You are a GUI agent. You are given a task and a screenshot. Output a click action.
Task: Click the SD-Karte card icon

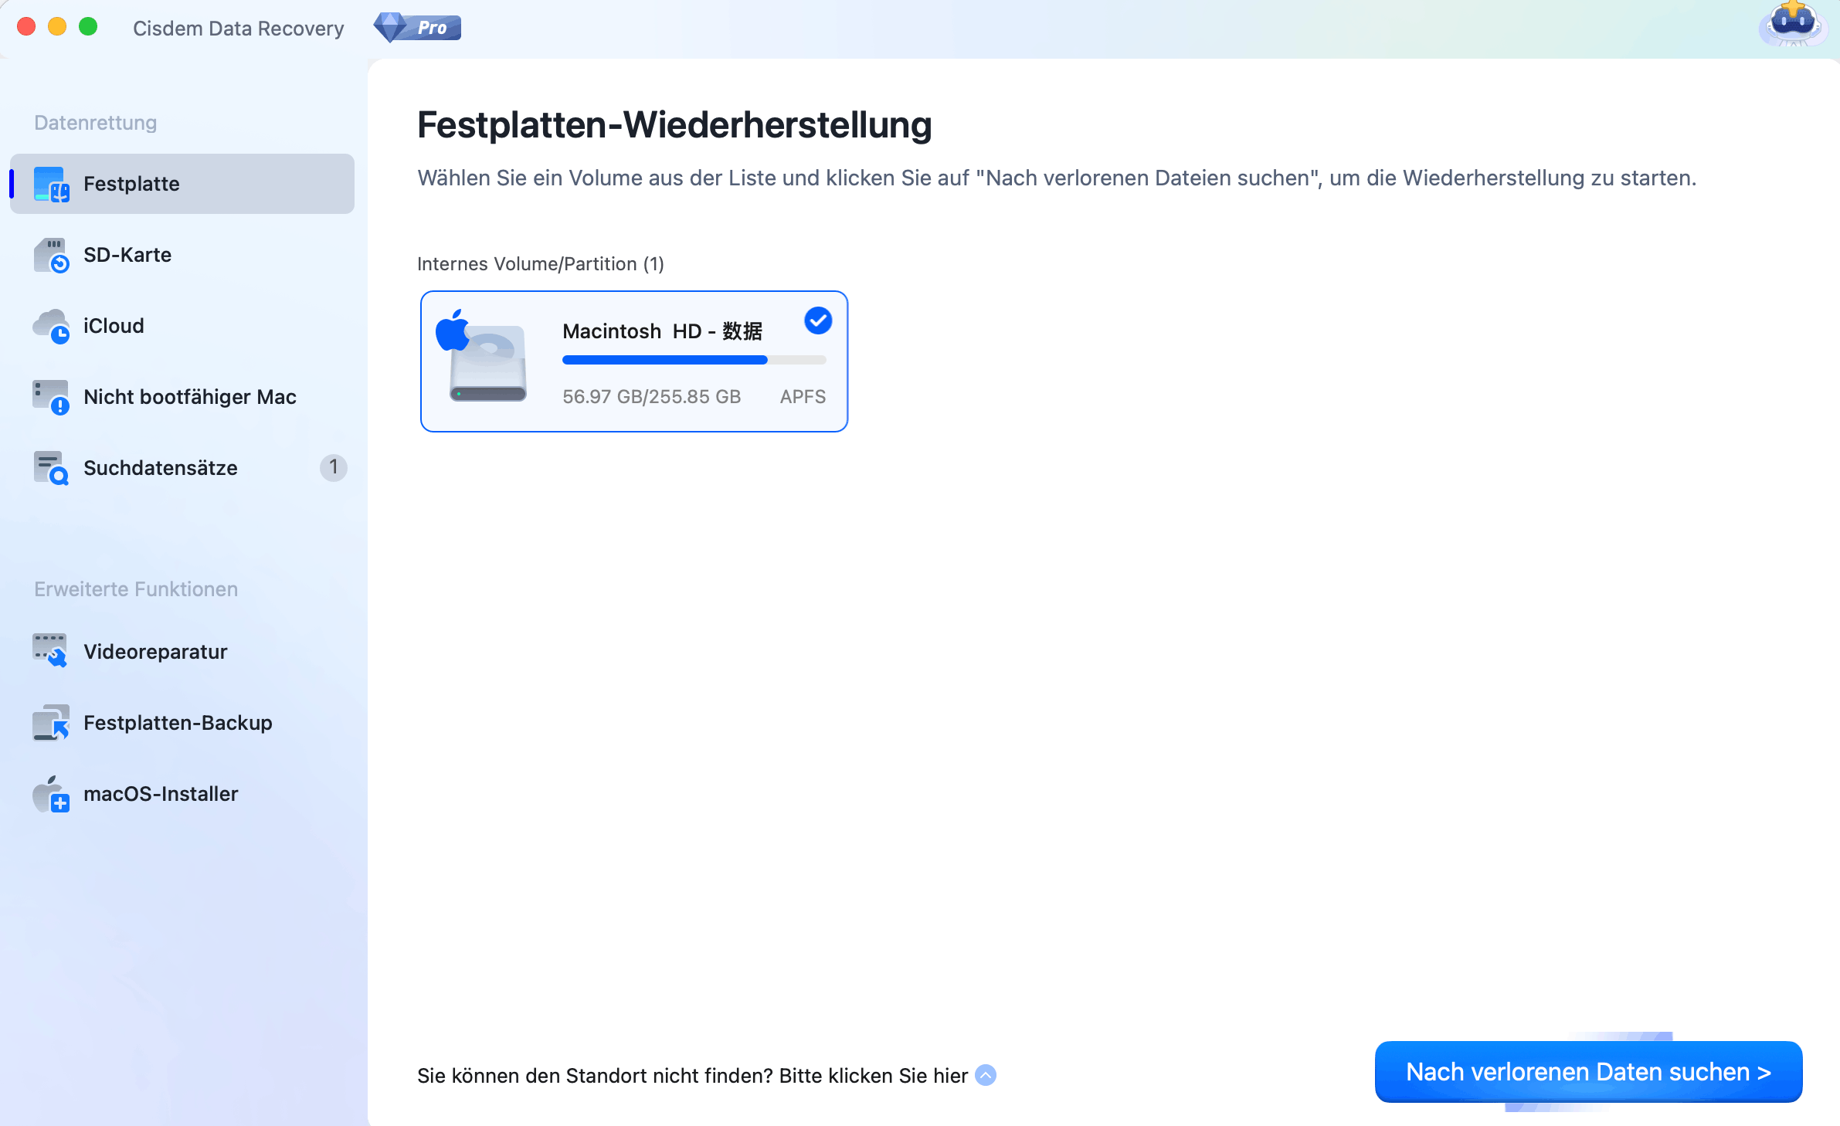tap(51, 255)
